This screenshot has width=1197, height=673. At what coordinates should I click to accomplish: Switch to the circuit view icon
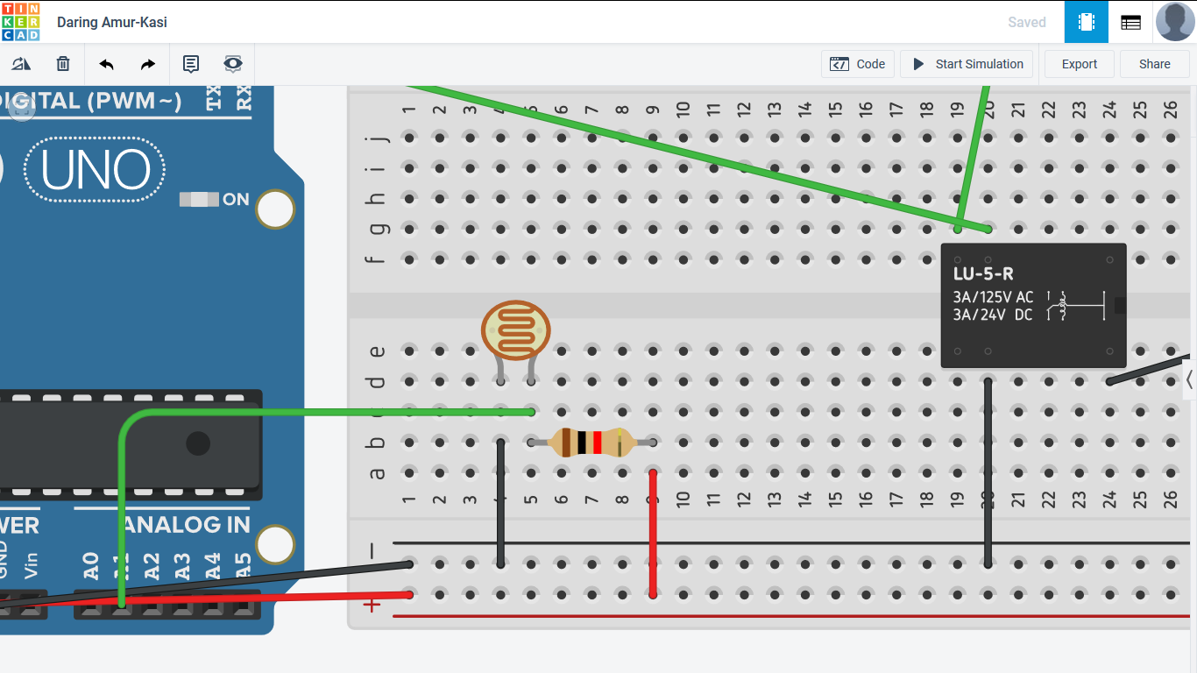[x=1087, y=22]
